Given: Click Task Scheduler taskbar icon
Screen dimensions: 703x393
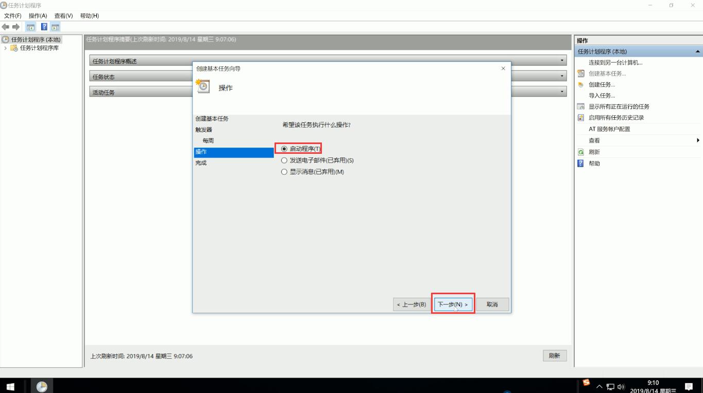Looking at the screenshot, I should coord(42,386).
